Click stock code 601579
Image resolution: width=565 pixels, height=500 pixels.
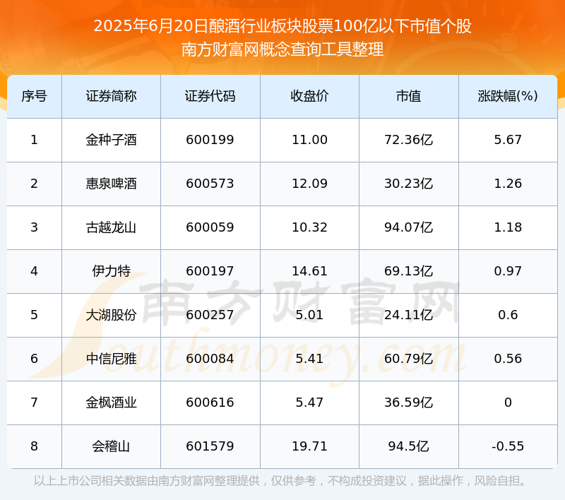pyautogui.click(x=210, y=446)
